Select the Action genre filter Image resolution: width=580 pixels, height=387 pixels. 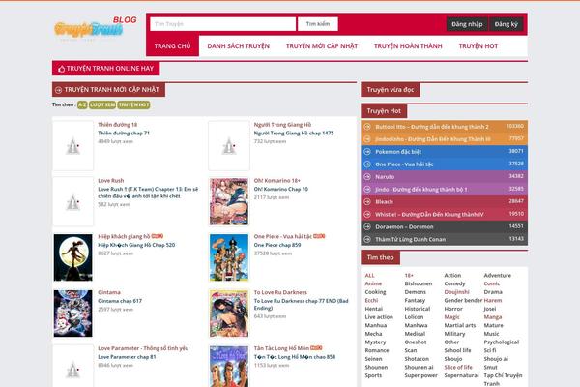coord(452,275)
